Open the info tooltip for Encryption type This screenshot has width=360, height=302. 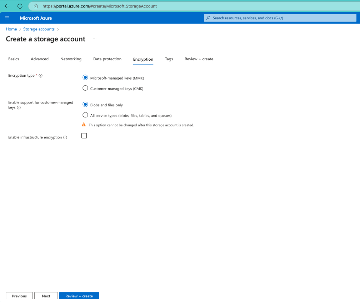pyautogui.click(x=41, y=75)
